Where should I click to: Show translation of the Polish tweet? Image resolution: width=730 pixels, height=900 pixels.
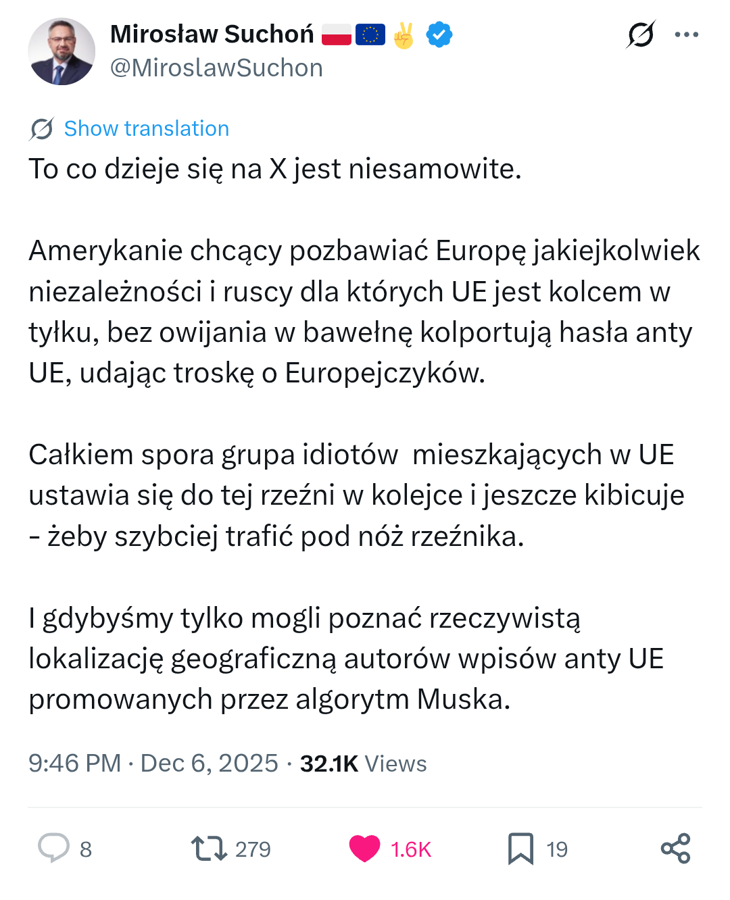(x=146, y=128)
